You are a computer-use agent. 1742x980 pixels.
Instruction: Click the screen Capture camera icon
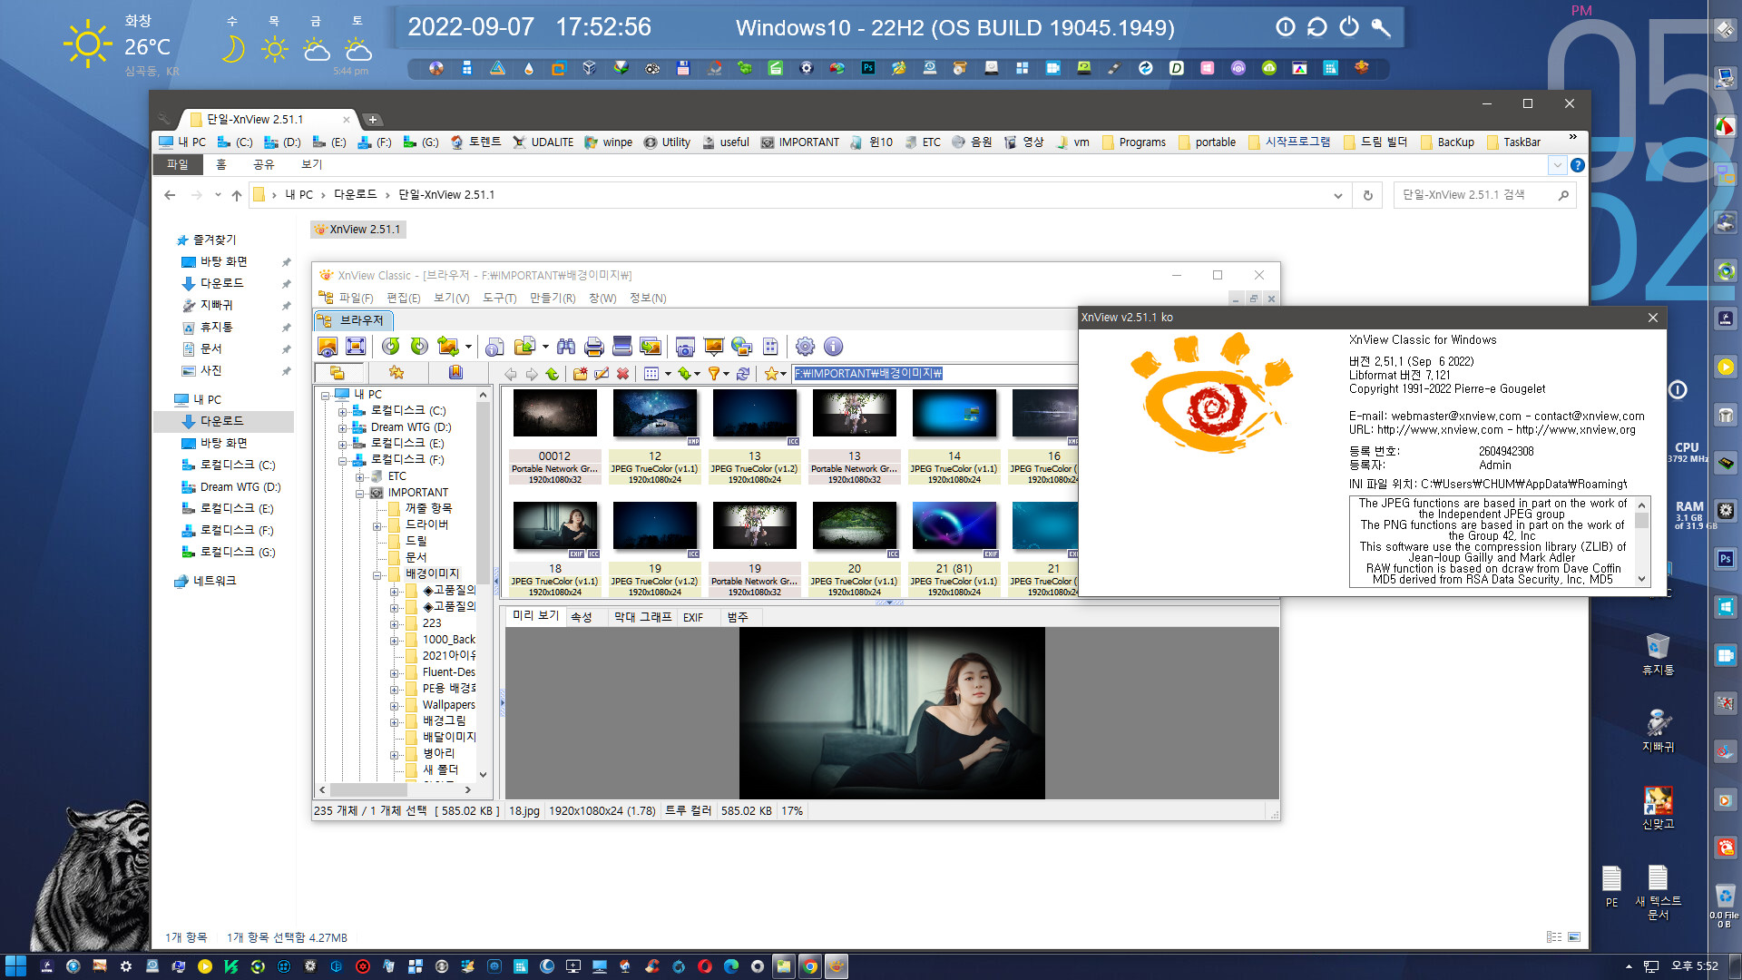(686, 347)
